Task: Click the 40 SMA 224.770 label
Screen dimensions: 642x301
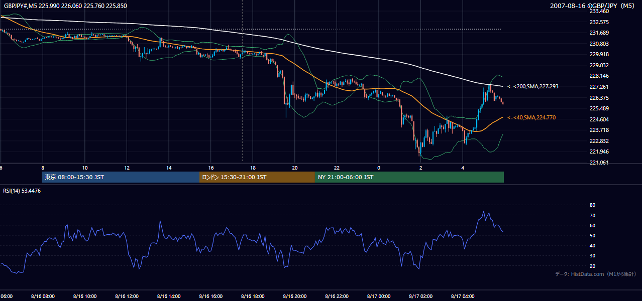Action: click(x=531, y=118)
